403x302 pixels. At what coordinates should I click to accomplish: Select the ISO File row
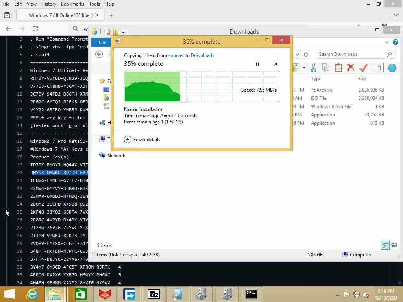339,98
